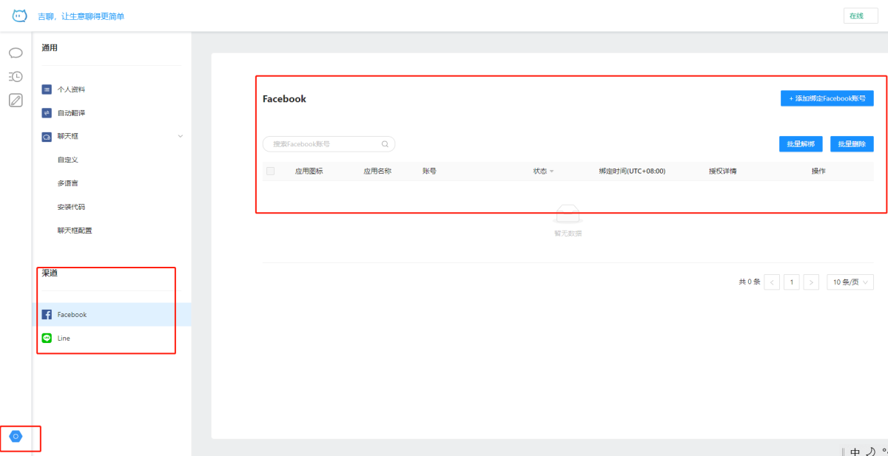Click the 添加绑定Facebook账号 button
Viewport: 888px width, 456px height.
tap(827, 98)
